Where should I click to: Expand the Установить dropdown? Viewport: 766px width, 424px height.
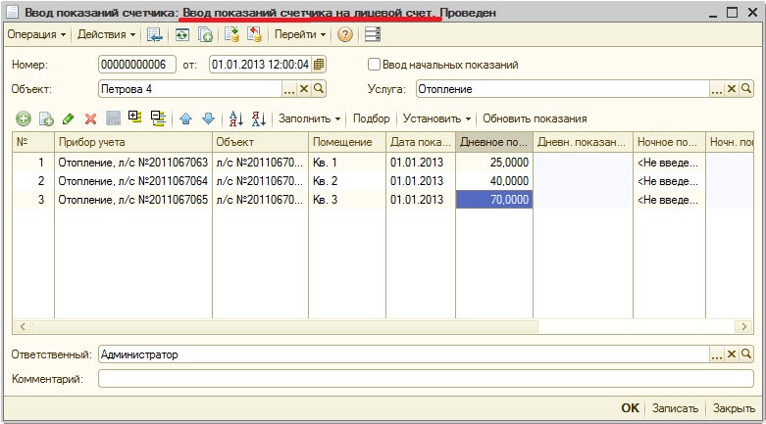[436, 118]
